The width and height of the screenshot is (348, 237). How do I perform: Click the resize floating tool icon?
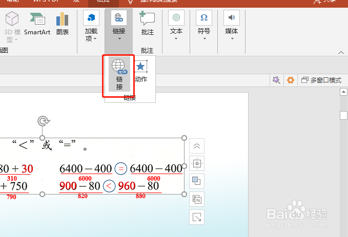(197, 217)
